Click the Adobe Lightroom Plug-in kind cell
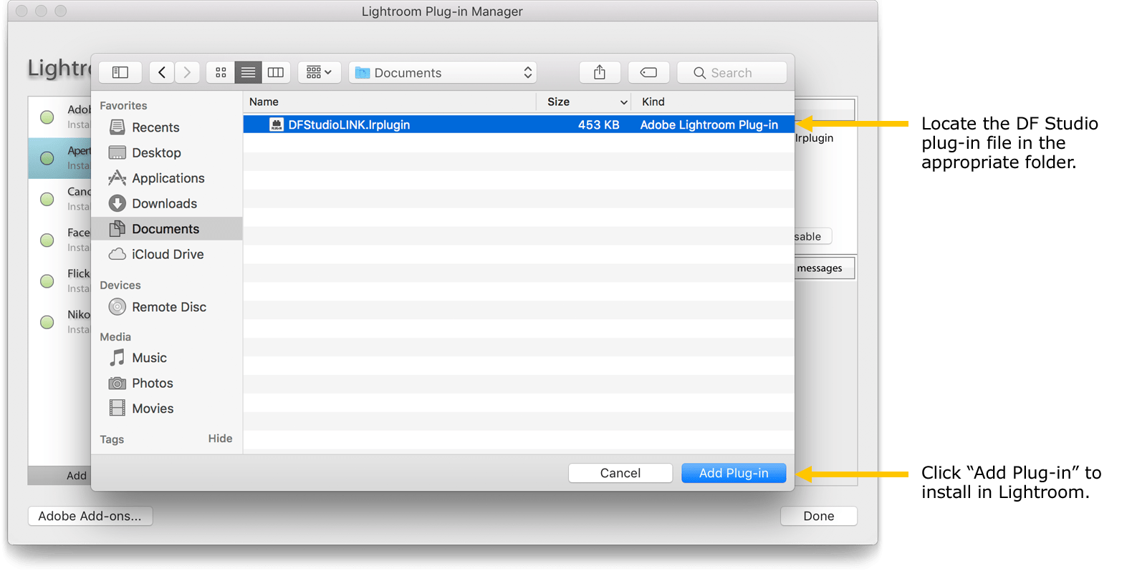1132x571 pixels. (709, 125)
